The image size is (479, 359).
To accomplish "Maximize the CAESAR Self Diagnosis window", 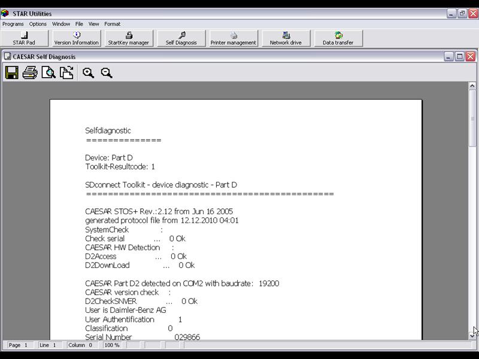I will (x=459, y=56).
